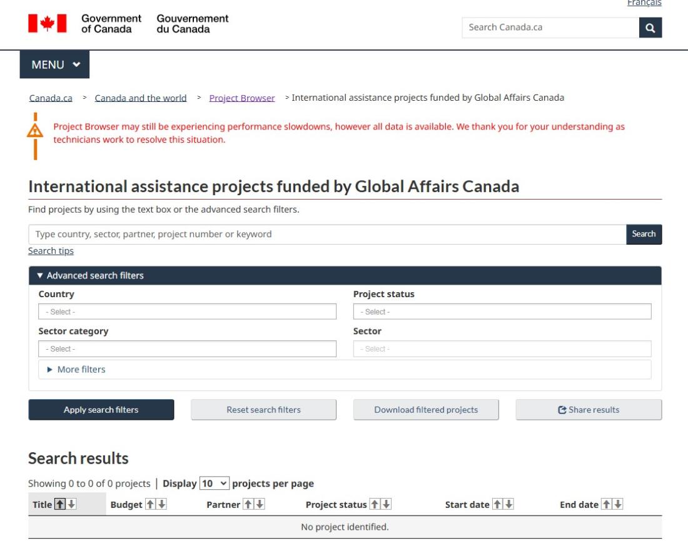This screenshot has height=548, width=688.
Task: Click the project Search button
Action: point(644,235)
